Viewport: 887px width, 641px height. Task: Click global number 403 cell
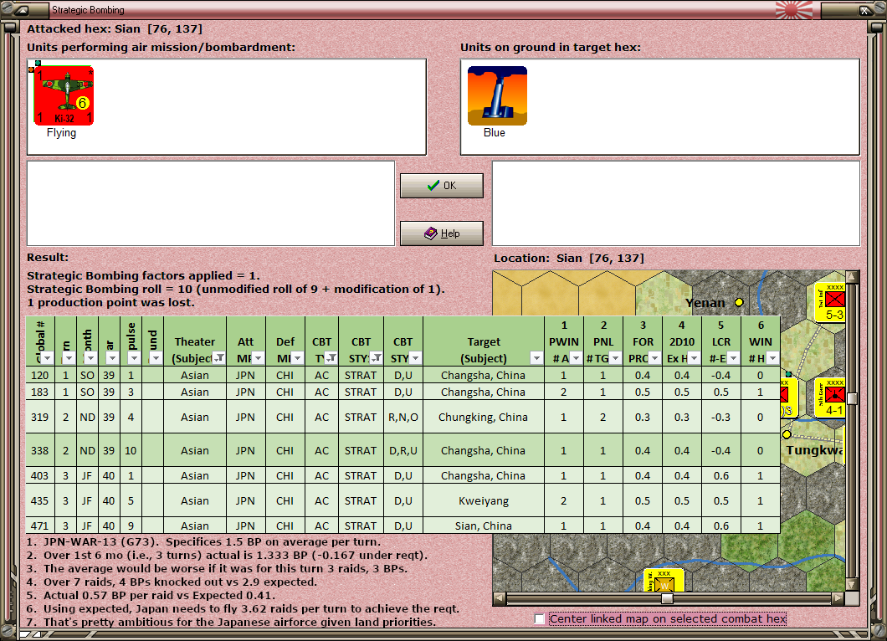(x=39, y=476)
